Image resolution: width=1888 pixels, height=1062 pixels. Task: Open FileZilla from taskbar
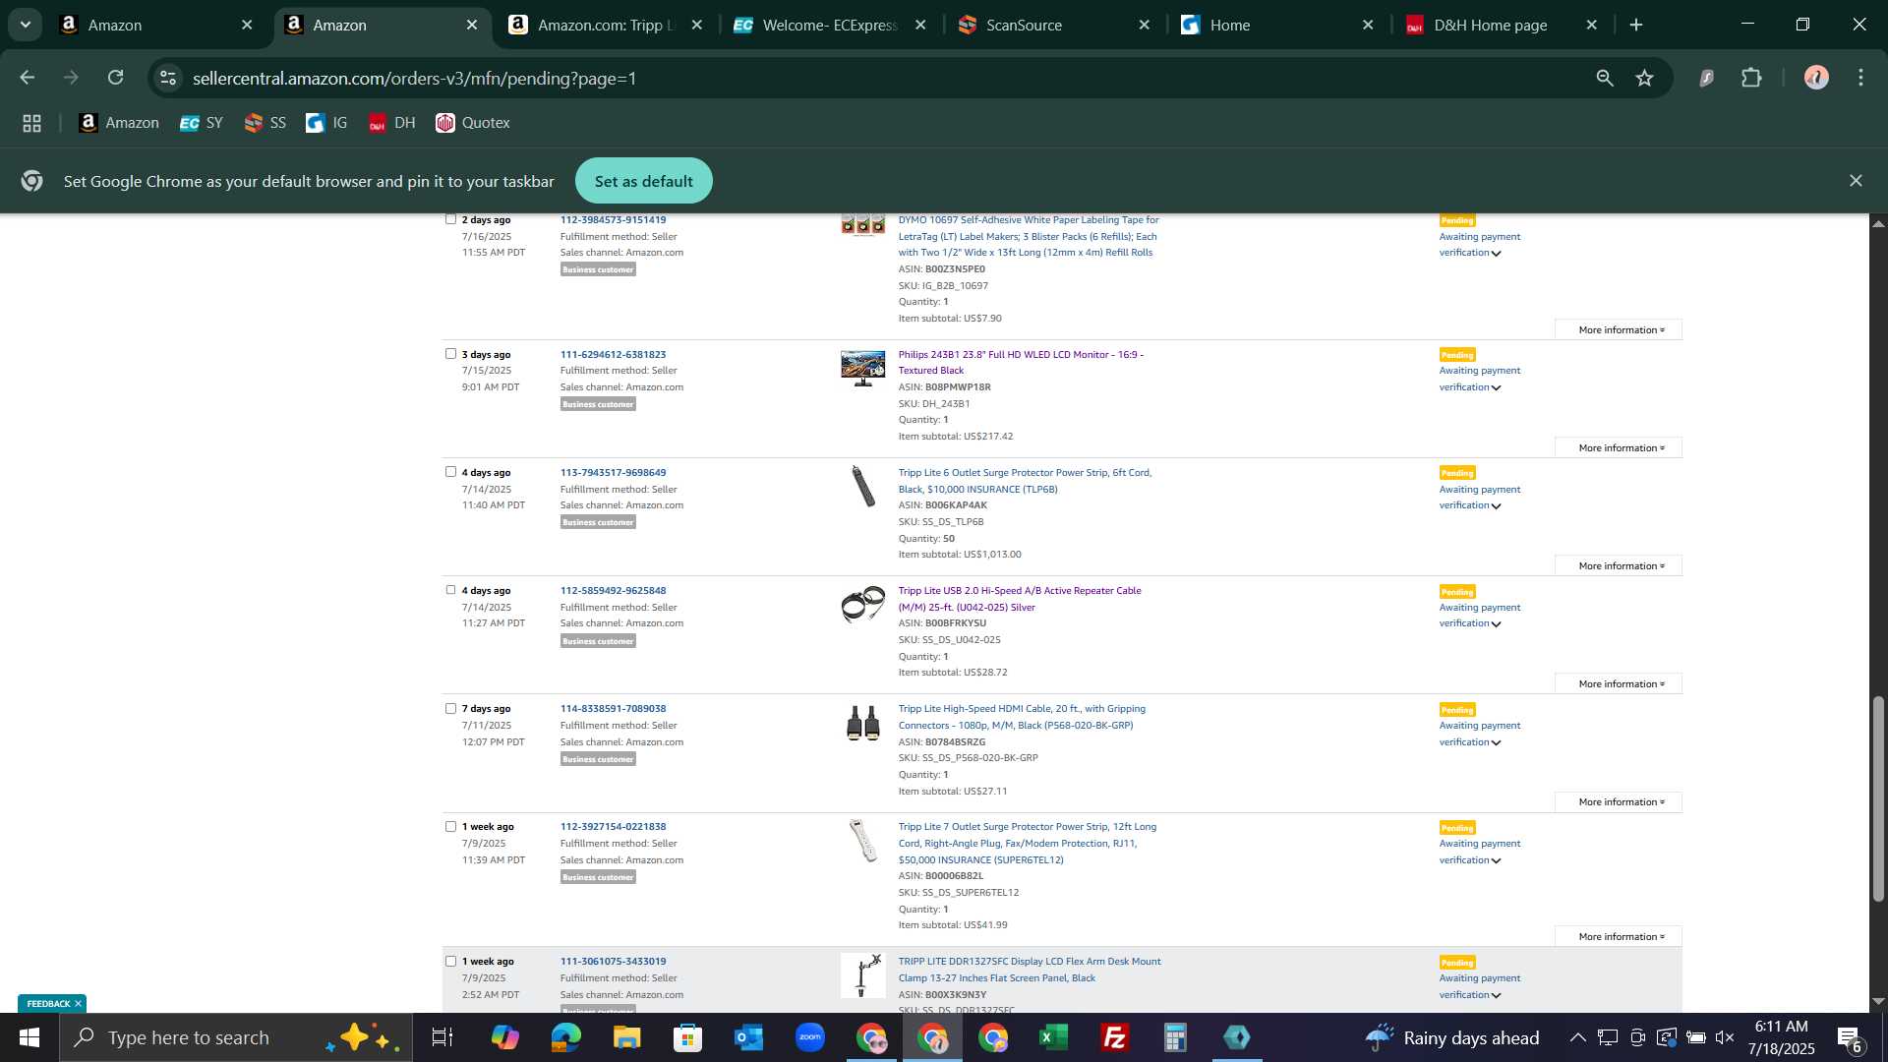point(1114,1037)
